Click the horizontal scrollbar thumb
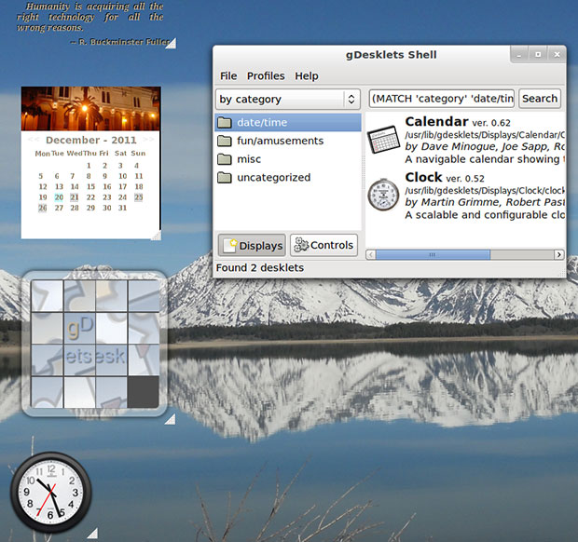Viewport: 578px width, 542px height. coord(433,254)
